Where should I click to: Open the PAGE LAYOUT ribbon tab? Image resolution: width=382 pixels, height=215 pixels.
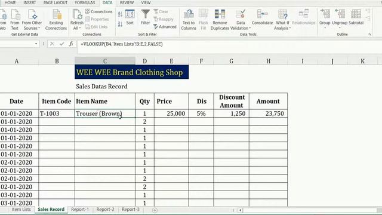point(56,2)
